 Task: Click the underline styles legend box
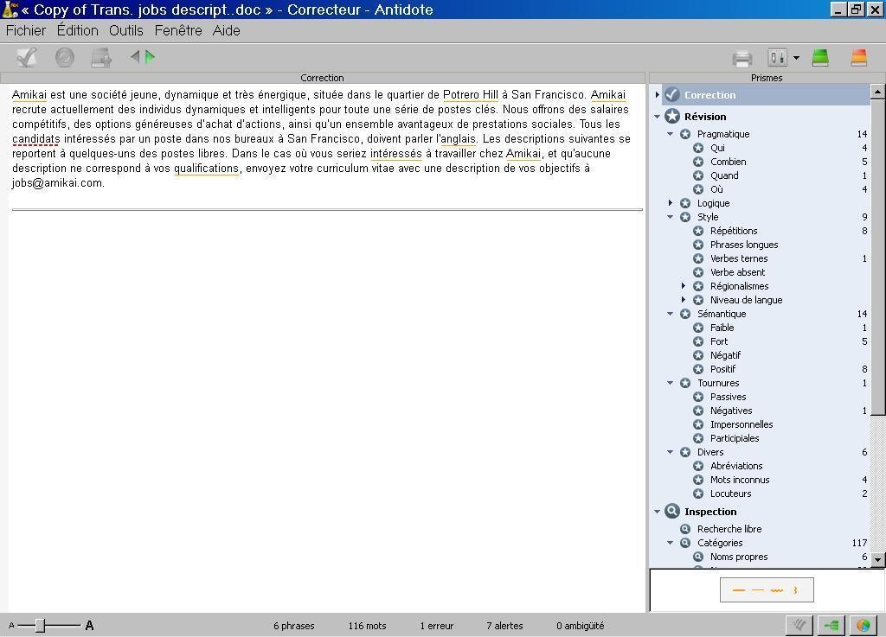coord(767,590)
